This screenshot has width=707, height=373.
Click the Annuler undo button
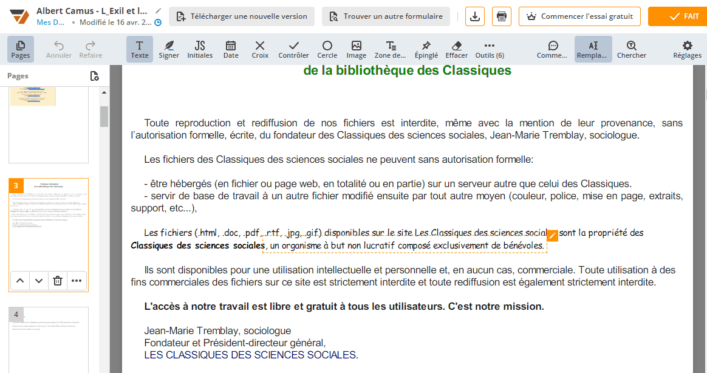point(59,49)
